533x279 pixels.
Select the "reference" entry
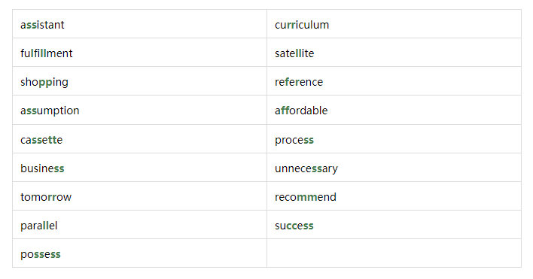(x=299, y=82)
